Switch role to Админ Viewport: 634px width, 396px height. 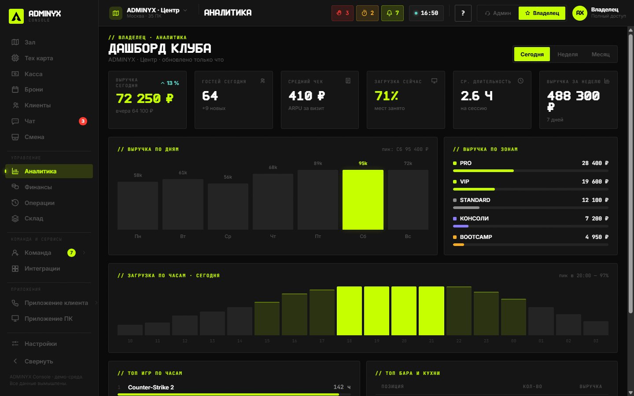click(498, 13)
